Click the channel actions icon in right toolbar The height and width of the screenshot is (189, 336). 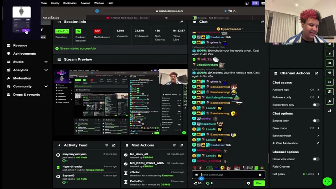coord(330,92)
